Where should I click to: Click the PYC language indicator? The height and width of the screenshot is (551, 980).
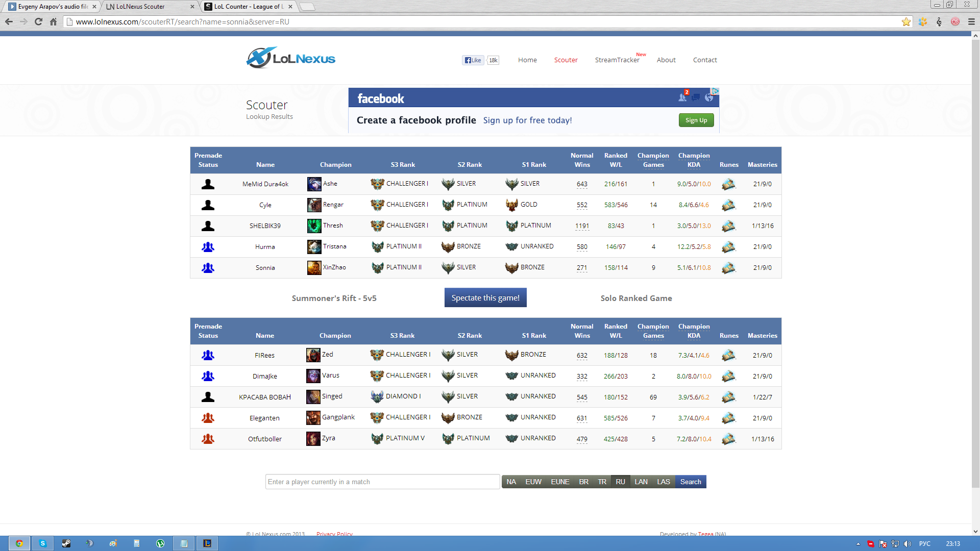pyautogui.click(x=924, y=544)
